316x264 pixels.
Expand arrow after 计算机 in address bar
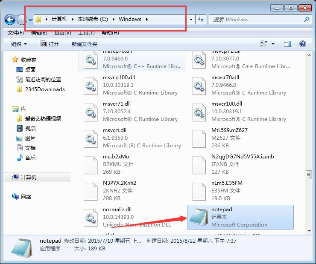[72, 19]
